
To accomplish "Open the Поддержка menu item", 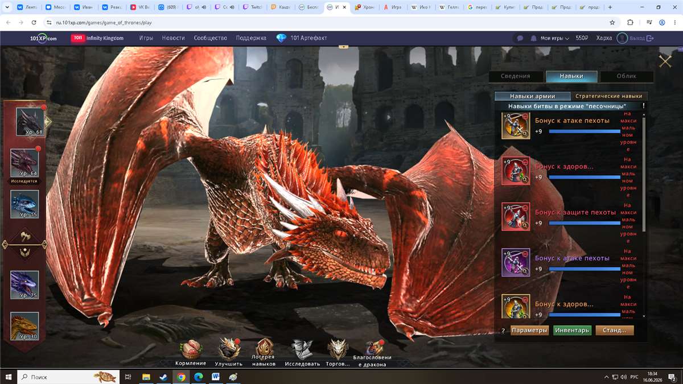I will (x=251, y=38).
